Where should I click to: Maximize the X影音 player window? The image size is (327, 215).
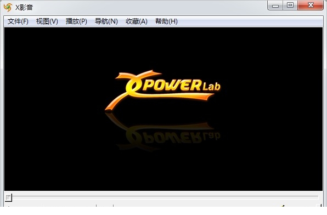click(290, 5)
